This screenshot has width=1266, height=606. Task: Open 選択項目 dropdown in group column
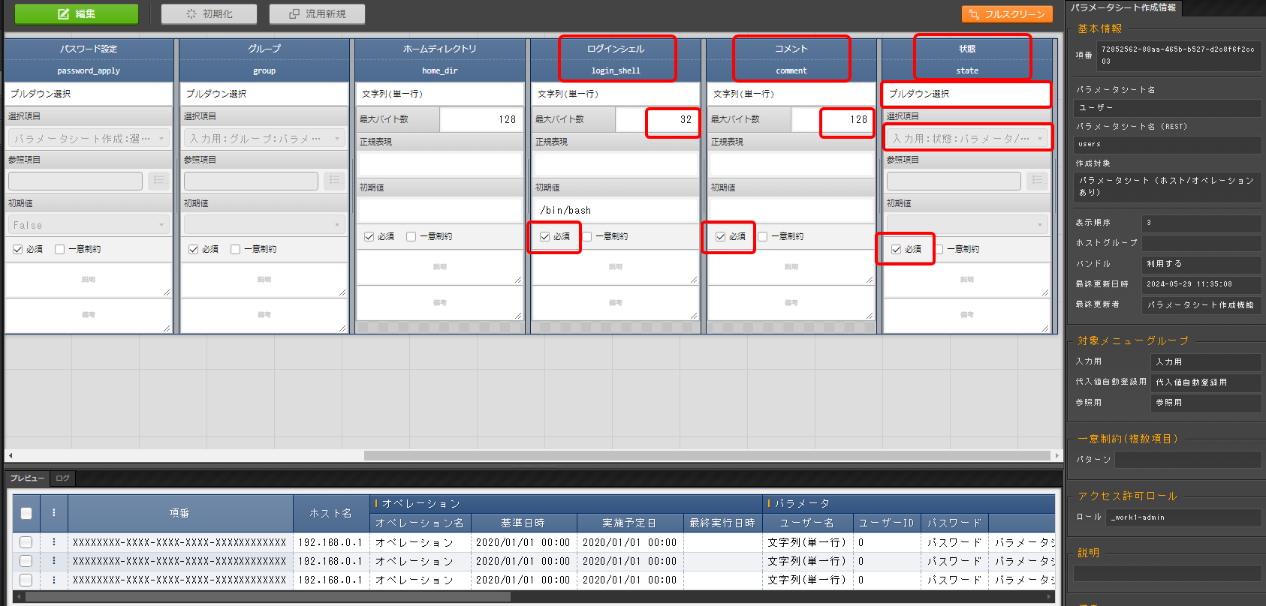click(x=264, y=139)
